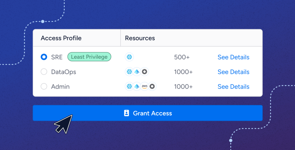Click the Access Profile column header
295x150 pixels.
coord(61,38)
